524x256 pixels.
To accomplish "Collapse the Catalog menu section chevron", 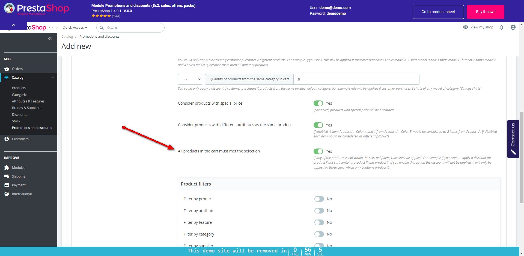I will pos(53,78).
